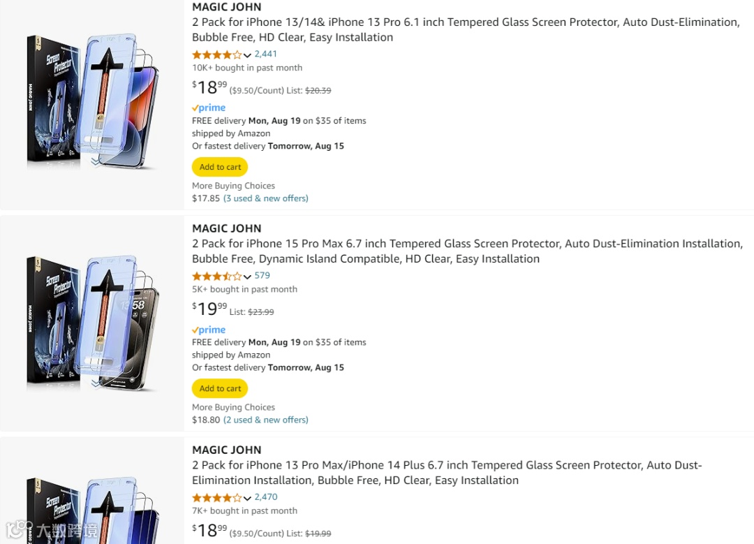
Task: View the 2,470 customer reviews
Action: pyautogui.click(x=266, y=497)
